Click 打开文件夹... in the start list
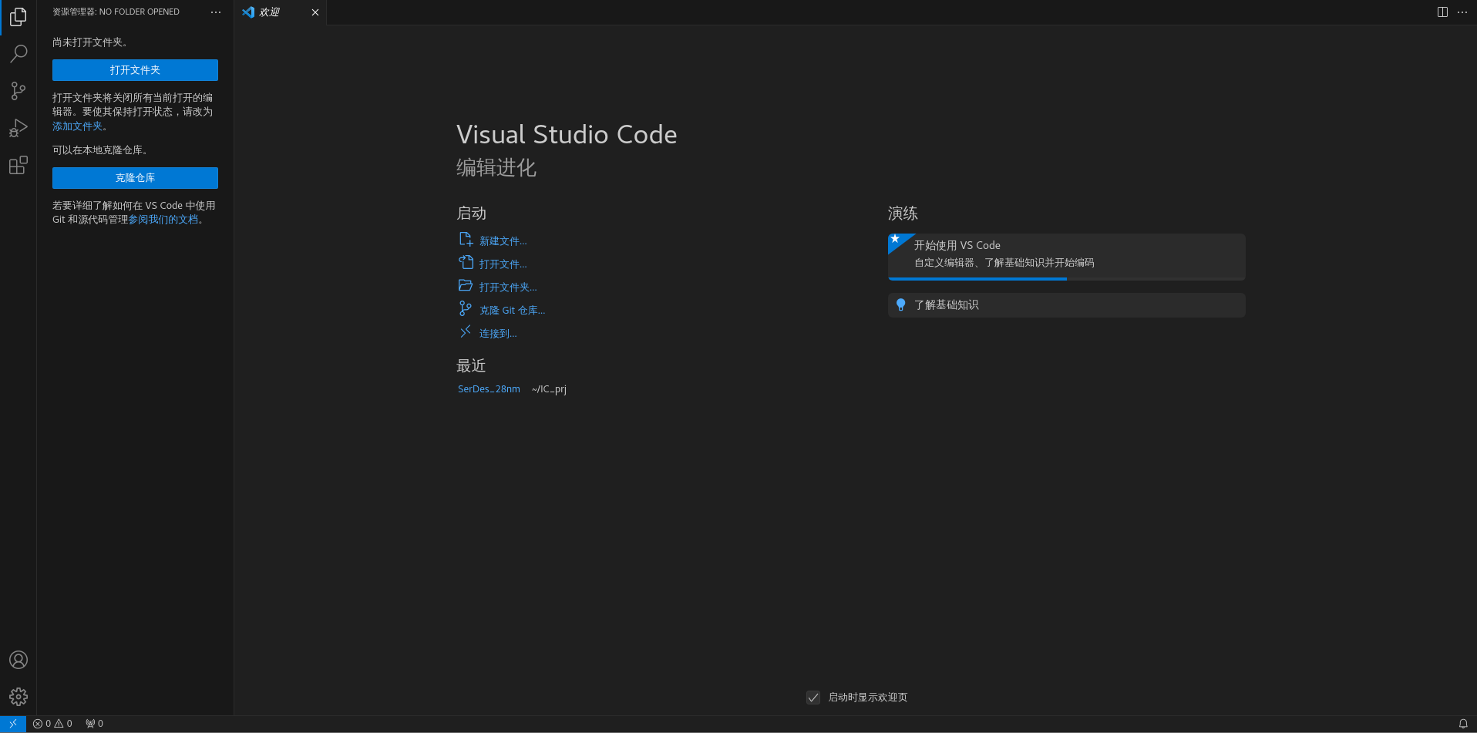This screenshot has height=733, width=1477. tap(508, 287)
